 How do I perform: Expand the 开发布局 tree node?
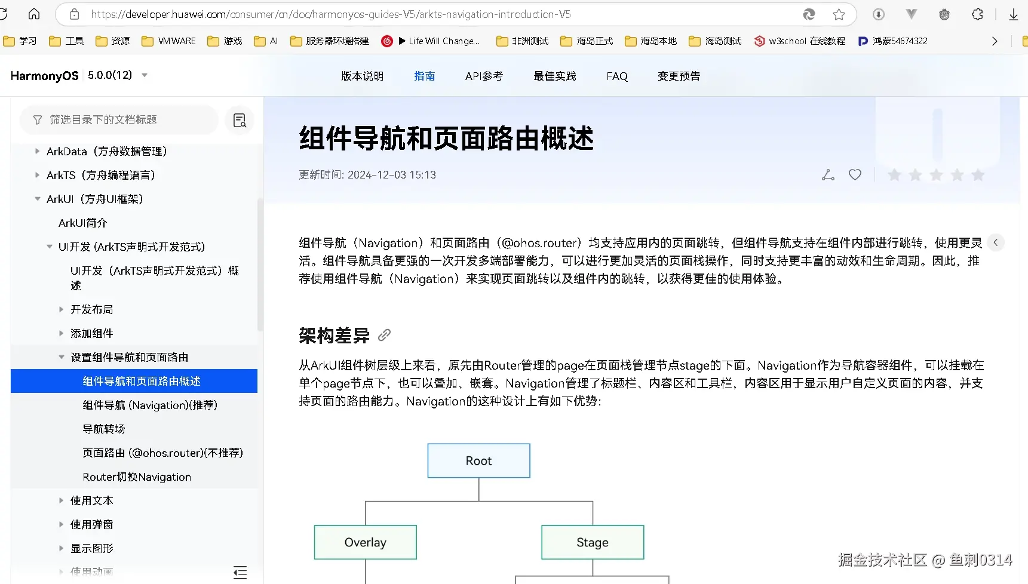pyautogui.click(x=61, y=309)
